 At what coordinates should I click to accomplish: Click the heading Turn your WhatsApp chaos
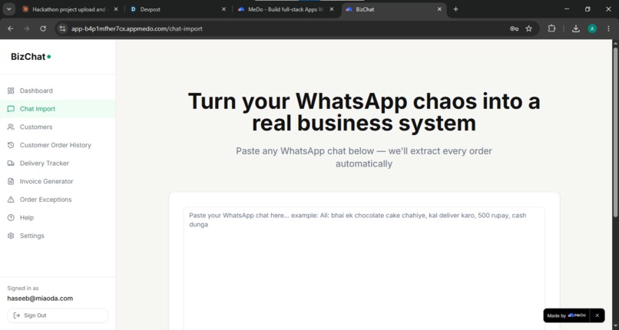pos(364,112)
